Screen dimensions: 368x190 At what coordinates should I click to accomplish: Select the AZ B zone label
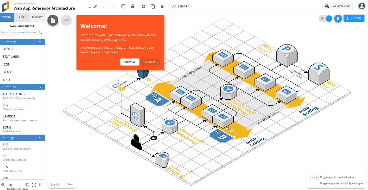(x=221, y=135)
